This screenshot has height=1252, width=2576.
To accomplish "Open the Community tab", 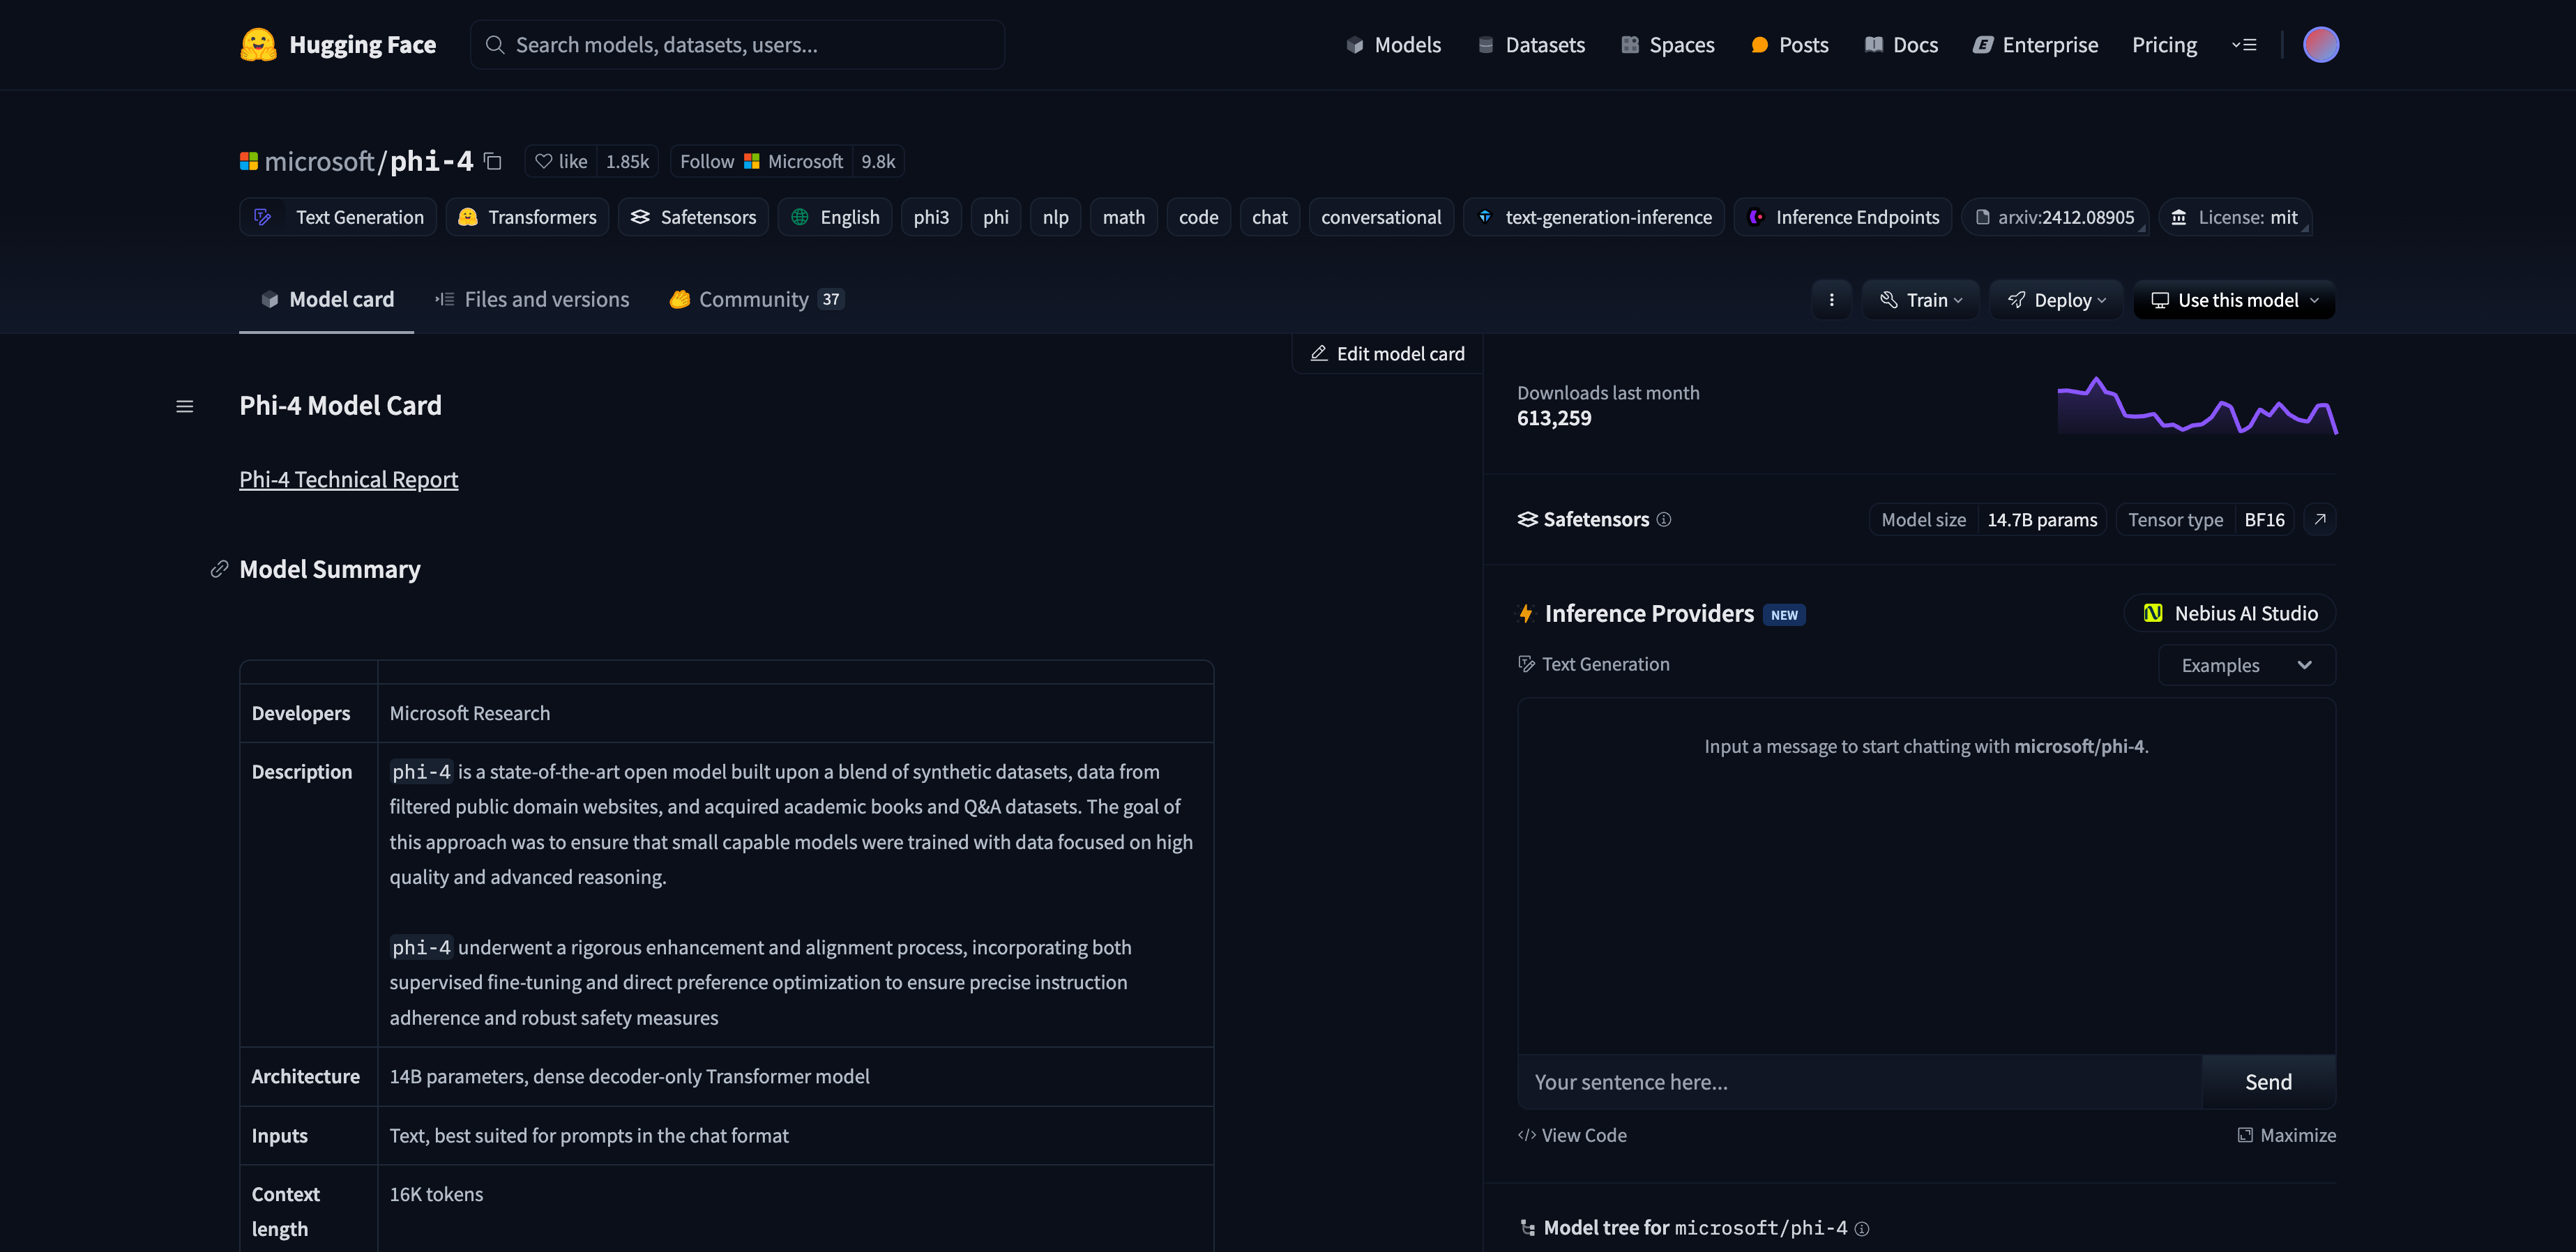I will (755, 299).
